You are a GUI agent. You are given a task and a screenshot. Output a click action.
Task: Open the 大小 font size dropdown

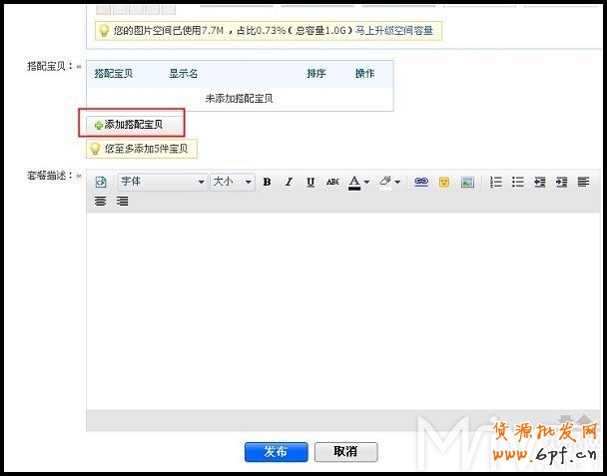(x=233, y=183)
